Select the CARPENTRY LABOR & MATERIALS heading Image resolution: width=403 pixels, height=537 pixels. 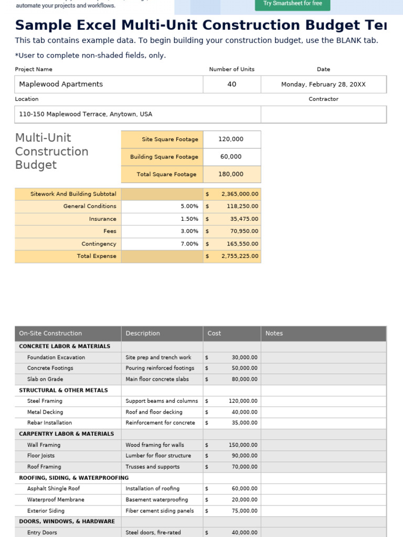tap(67, 434)
